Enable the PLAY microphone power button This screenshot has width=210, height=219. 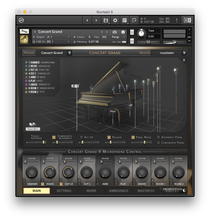point(116,184)
